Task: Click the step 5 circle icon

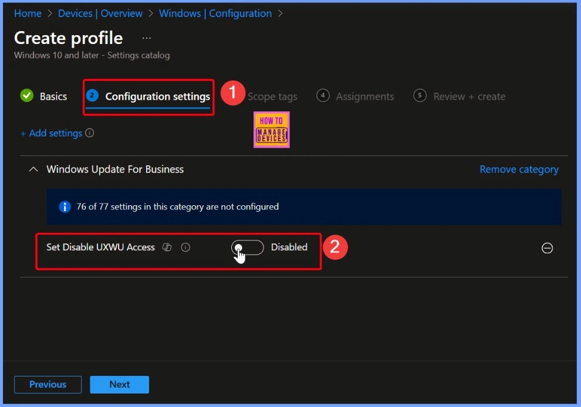Action: (420, 96)
